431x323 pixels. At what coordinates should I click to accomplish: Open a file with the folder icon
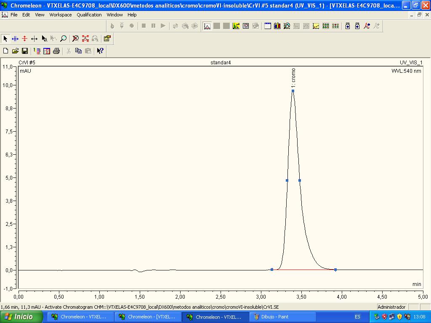point(15,51)
